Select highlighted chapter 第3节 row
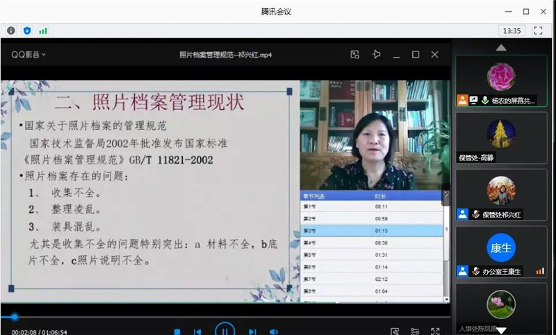Image resolution: width=556 pixels, height=335 pixels. [x=371, y=231]
